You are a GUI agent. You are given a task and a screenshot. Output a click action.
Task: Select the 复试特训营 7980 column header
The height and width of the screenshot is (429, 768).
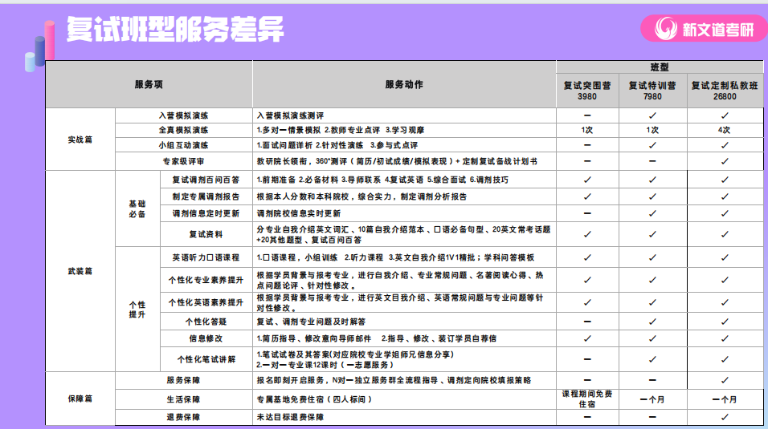[x=652, y=90]
